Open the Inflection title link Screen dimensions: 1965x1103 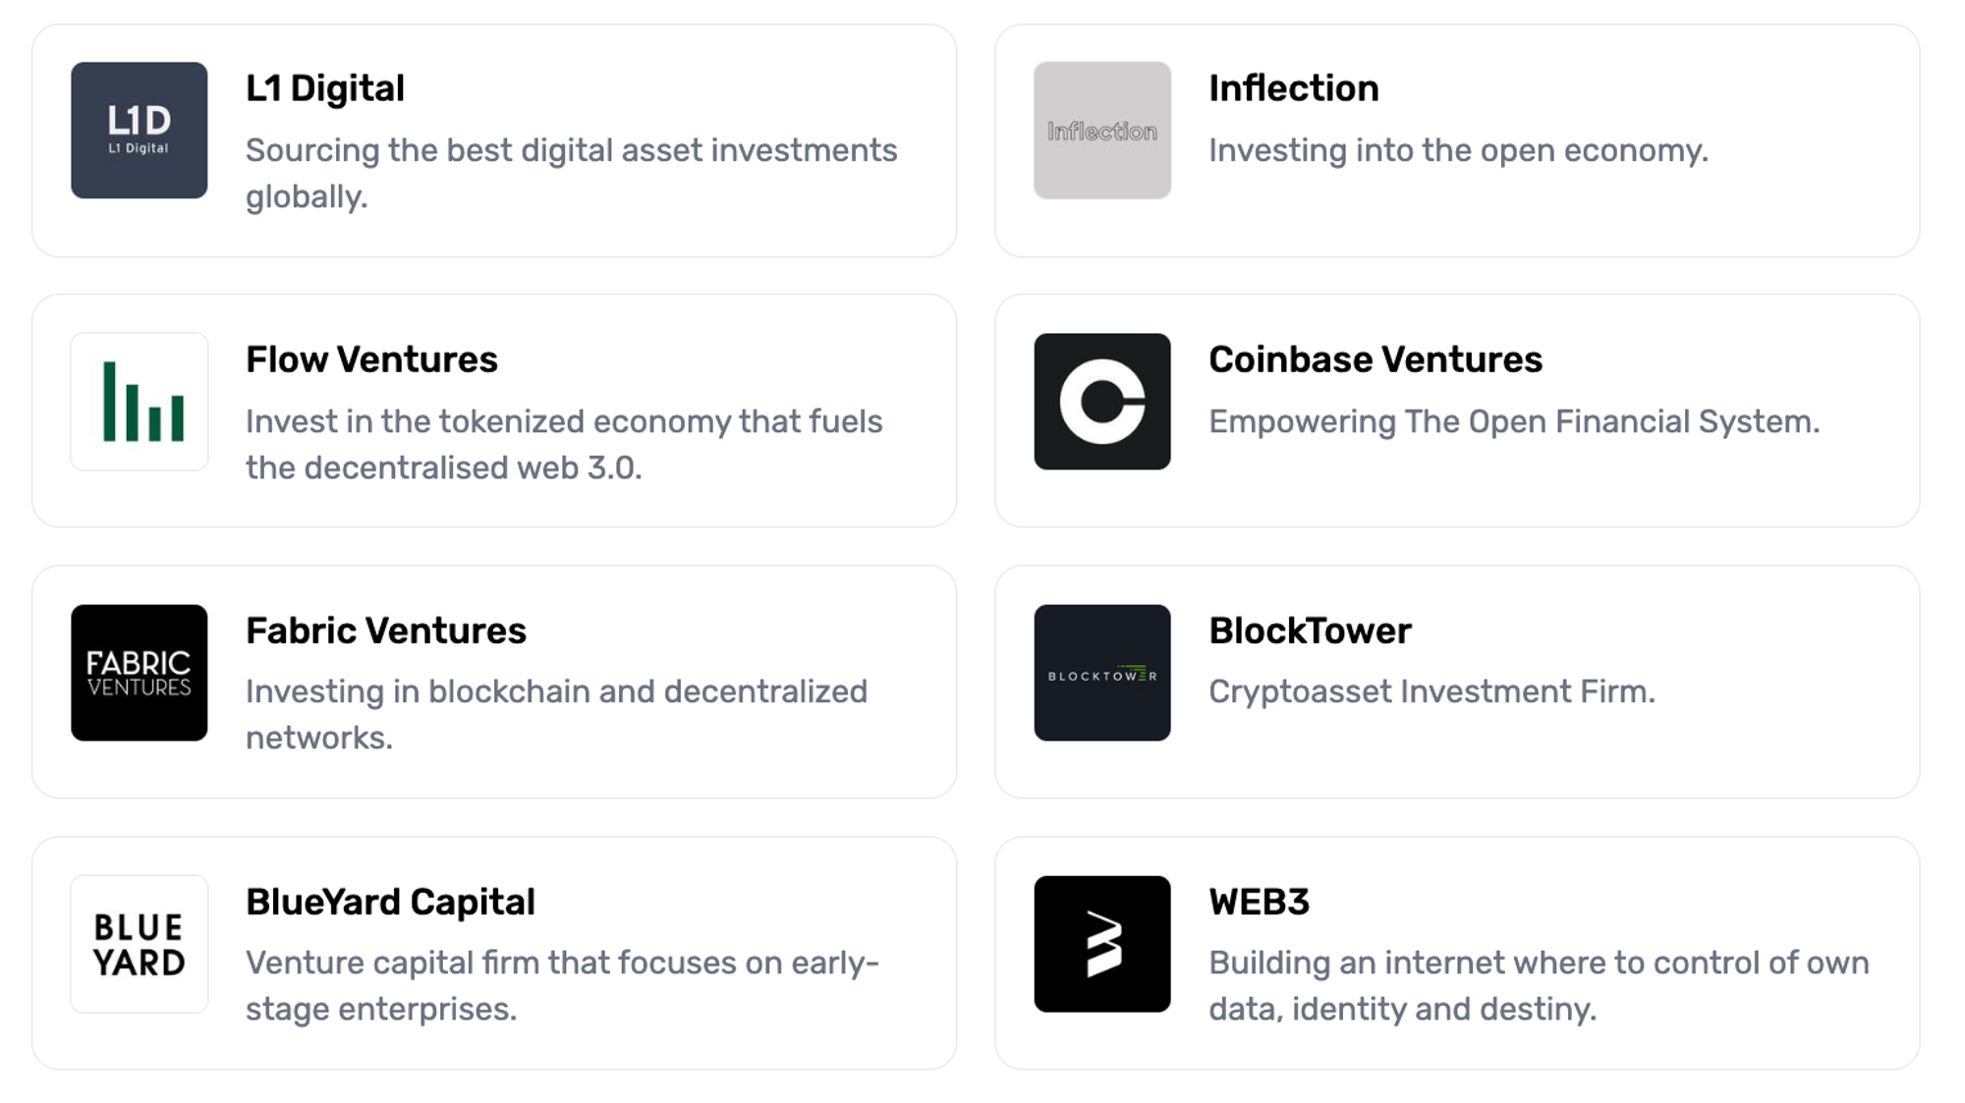pos(1293,88)
